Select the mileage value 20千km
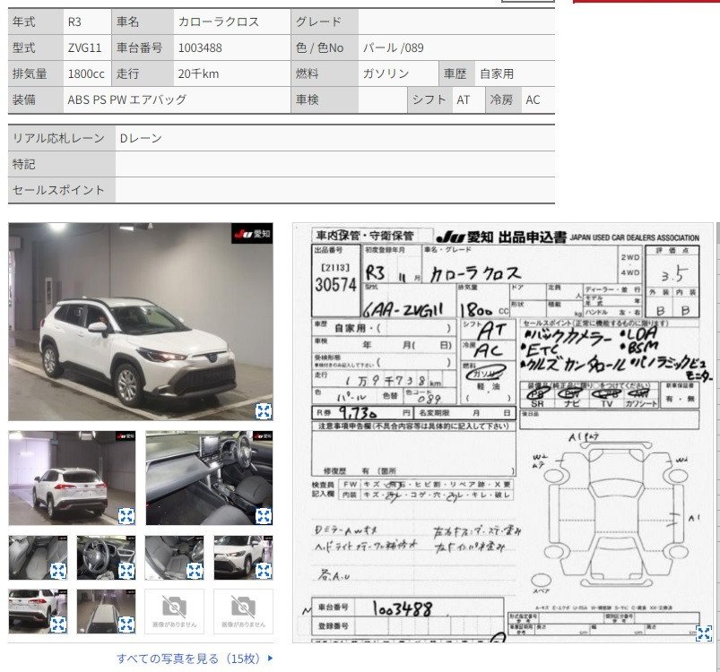The width and height of the screenshot is (720, 672). coord(198,73)
